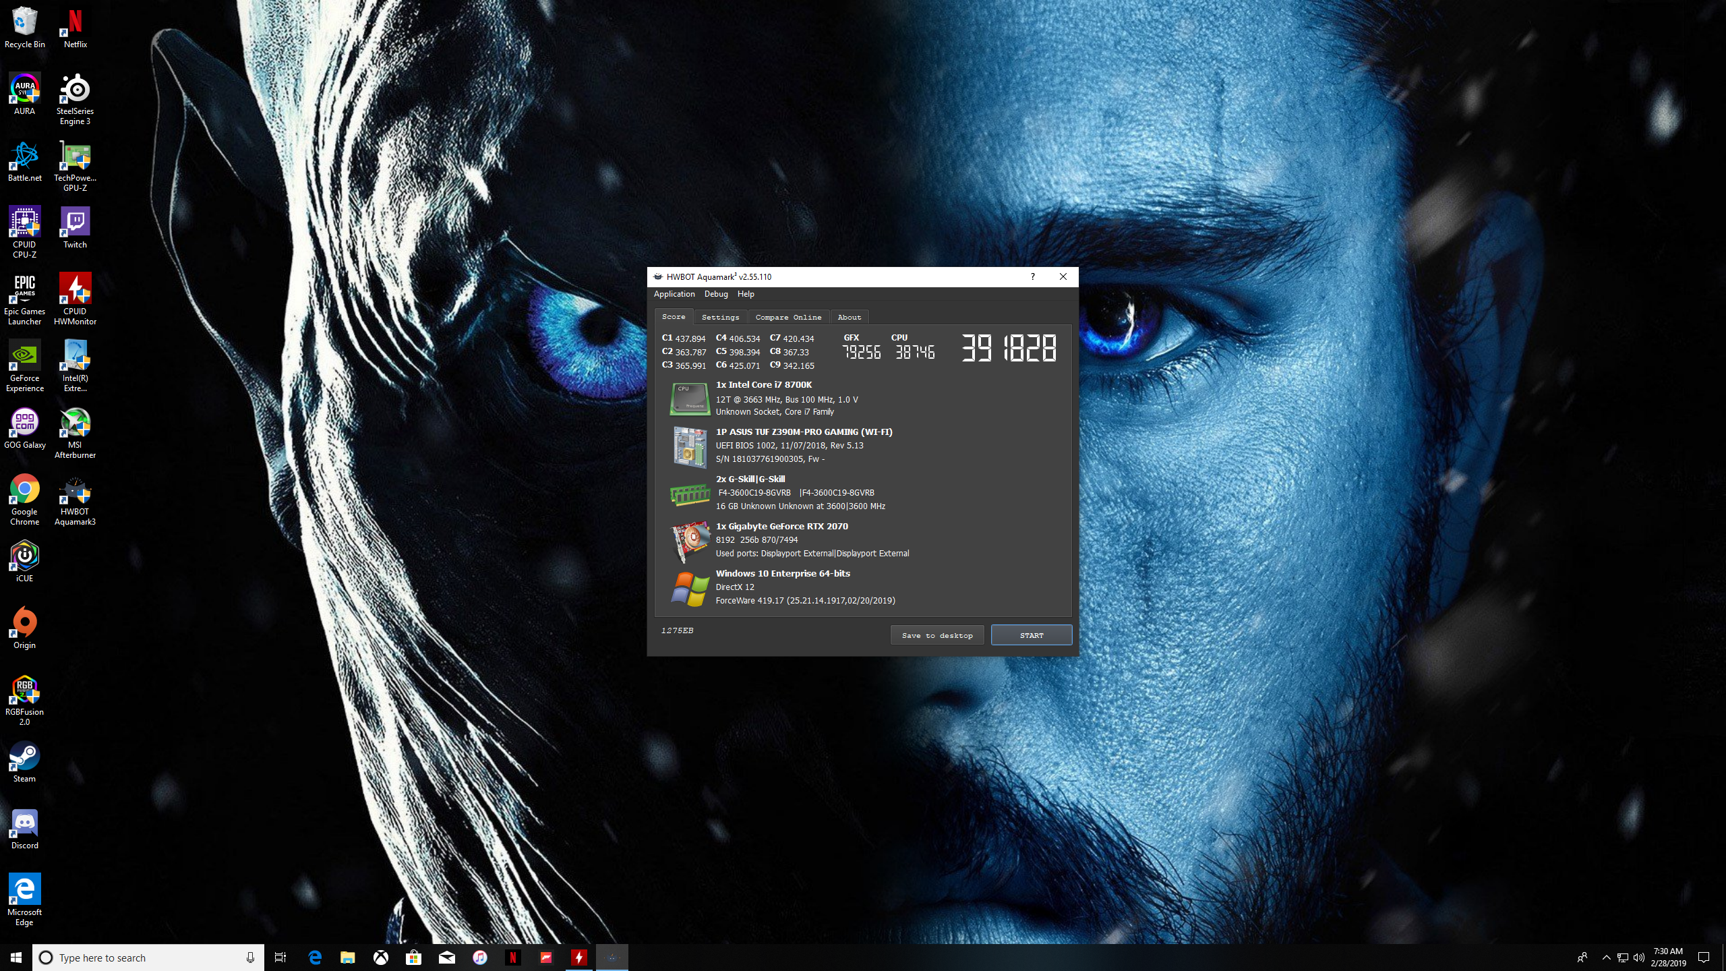Select the Steam desktop icon
This screenshot has width=1726, height=971.
tap(25, 762)
